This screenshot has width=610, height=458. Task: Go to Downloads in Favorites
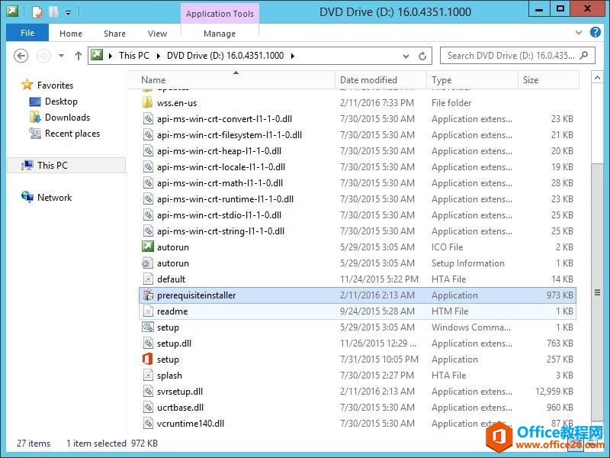(x=67, y=118)
